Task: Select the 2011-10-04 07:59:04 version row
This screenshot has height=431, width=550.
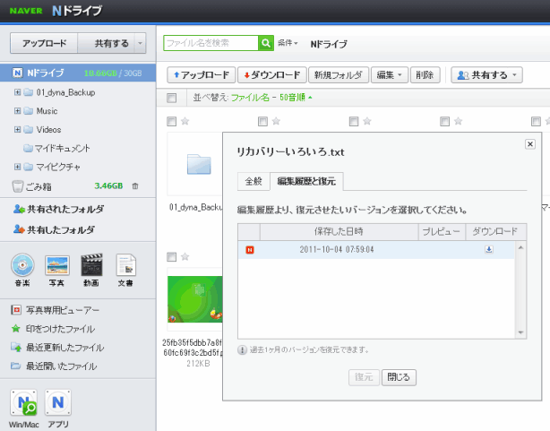Action: (376, 250)
